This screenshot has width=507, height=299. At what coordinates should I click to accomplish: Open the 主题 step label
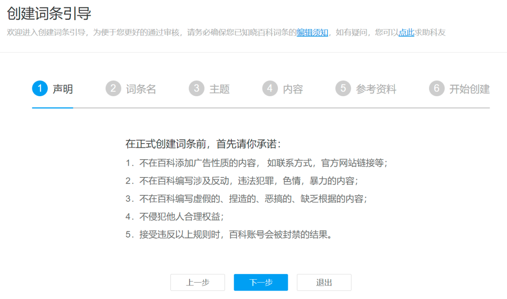coord(219,89)
